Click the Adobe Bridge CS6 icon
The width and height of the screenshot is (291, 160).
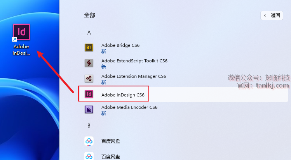pyautogui.click(x=89, y=48)
